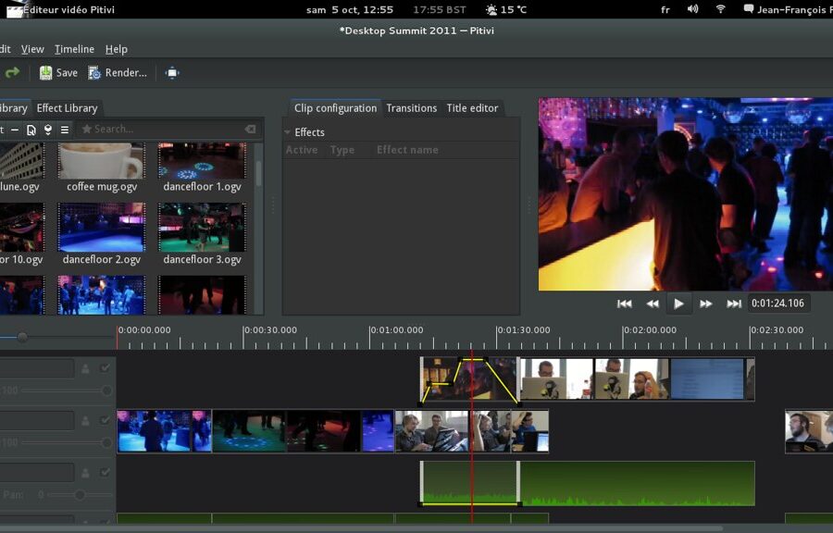Click the skip-to-end playback button

coord(736,304)
